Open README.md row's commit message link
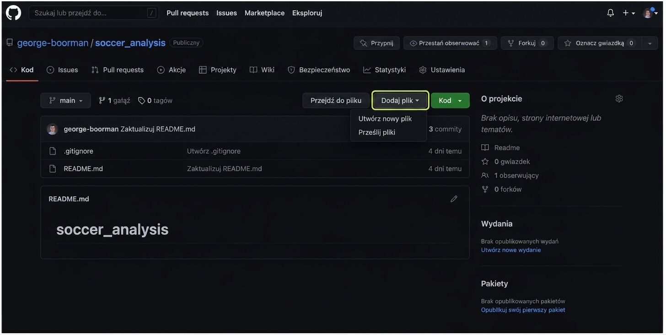 click(x=224, y=168)
